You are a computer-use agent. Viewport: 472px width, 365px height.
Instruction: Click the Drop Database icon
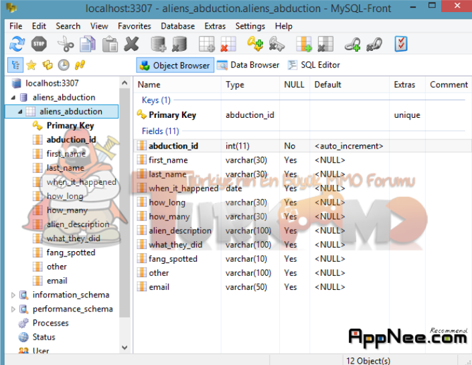click(x=179, y=44)
